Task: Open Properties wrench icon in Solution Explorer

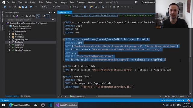Action: (44, 16)
